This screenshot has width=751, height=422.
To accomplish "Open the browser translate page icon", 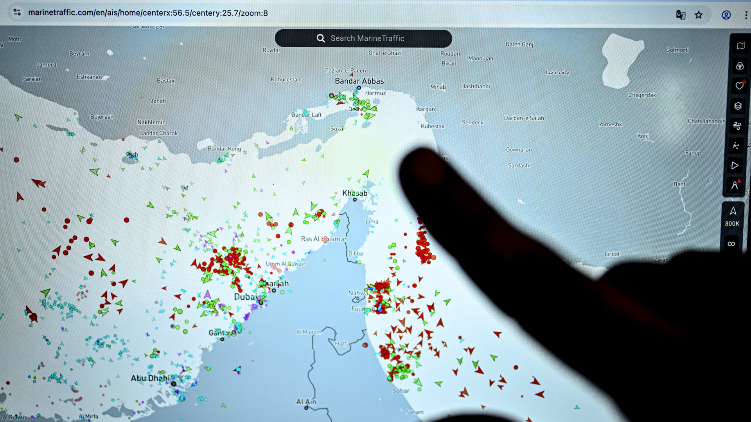I will [x=681, y=15].
